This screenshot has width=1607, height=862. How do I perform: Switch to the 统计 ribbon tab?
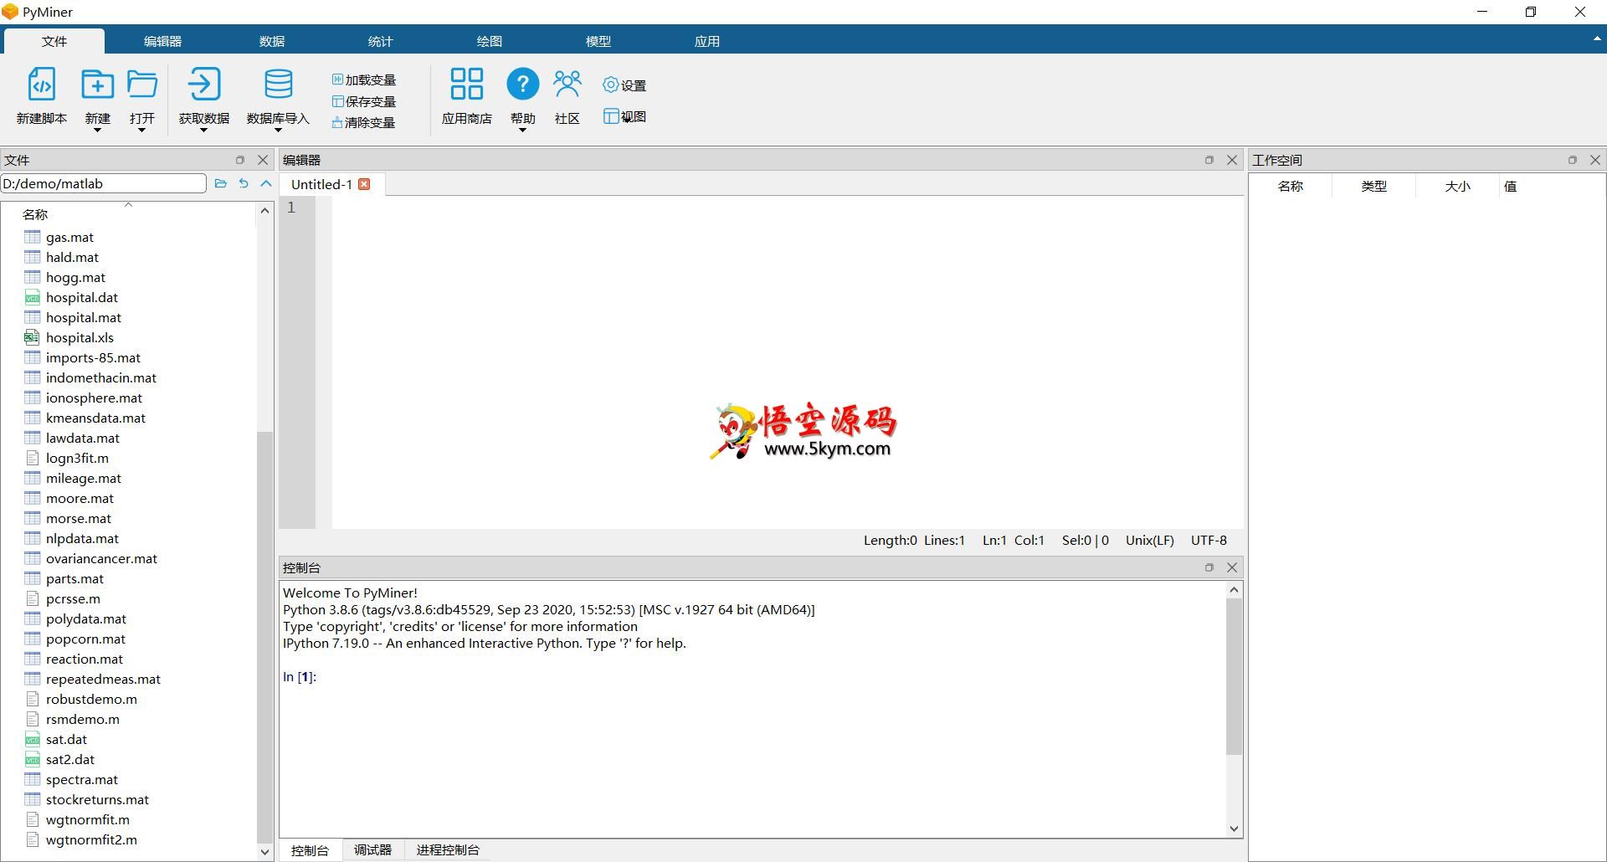(x=380, y=41)
